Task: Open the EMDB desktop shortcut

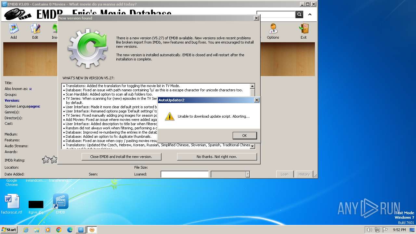Action: coord(60,204)
